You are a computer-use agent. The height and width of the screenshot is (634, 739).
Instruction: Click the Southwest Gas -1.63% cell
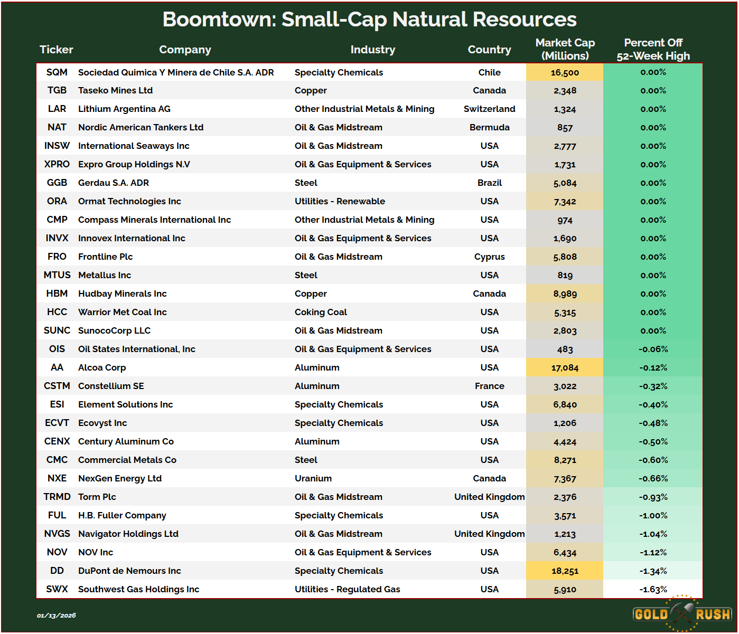[x=653, y=589]
